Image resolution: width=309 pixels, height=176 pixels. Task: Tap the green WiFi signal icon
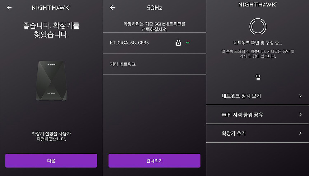coord(188,42)
